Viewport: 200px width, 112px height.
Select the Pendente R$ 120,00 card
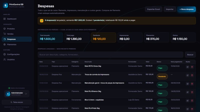(x=103, y=38)
